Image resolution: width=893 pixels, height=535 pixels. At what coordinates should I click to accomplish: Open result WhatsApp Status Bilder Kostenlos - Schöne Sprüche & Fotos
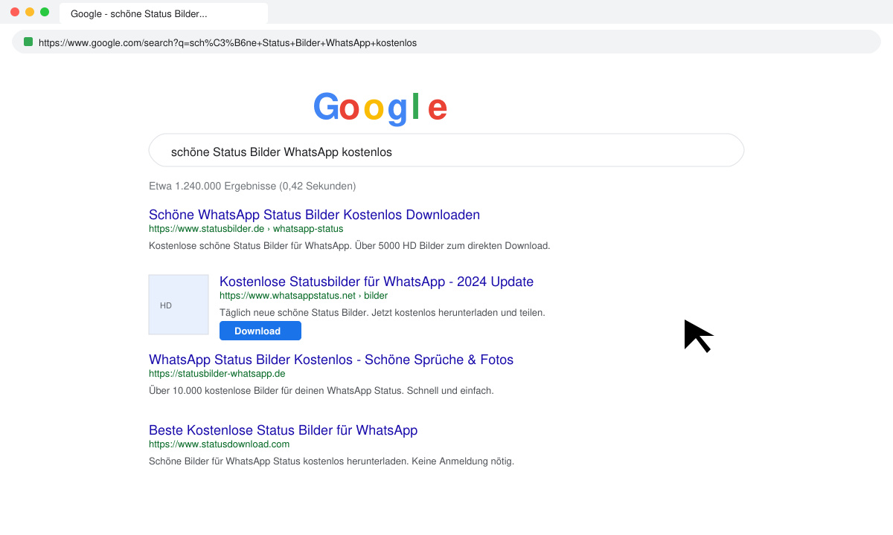click(331, 360)
